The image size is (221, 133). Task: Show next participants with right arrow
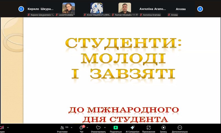click(x=200, y=9)
